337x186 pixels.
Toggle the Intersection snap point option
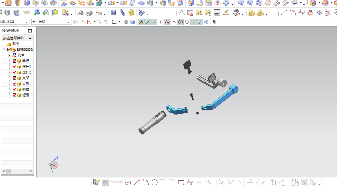(x=174, y=22)
